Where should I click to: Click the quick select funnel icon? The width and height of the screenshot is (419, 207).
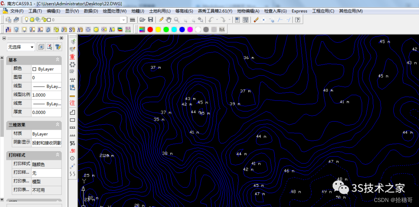click(x=58, y=47)
